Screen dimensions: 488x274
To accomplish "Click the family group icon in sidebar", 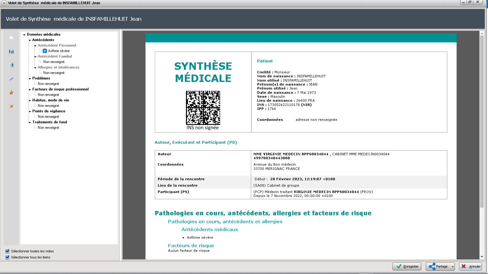I will click(11, 52).
